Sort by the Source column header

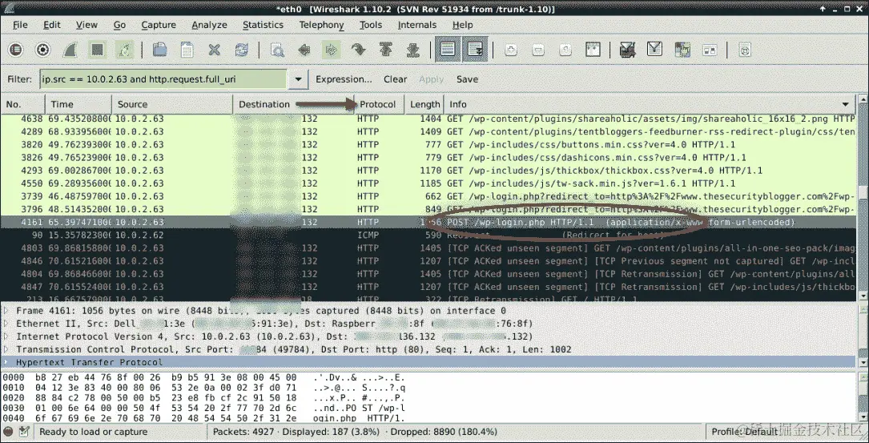coord(172,104)
